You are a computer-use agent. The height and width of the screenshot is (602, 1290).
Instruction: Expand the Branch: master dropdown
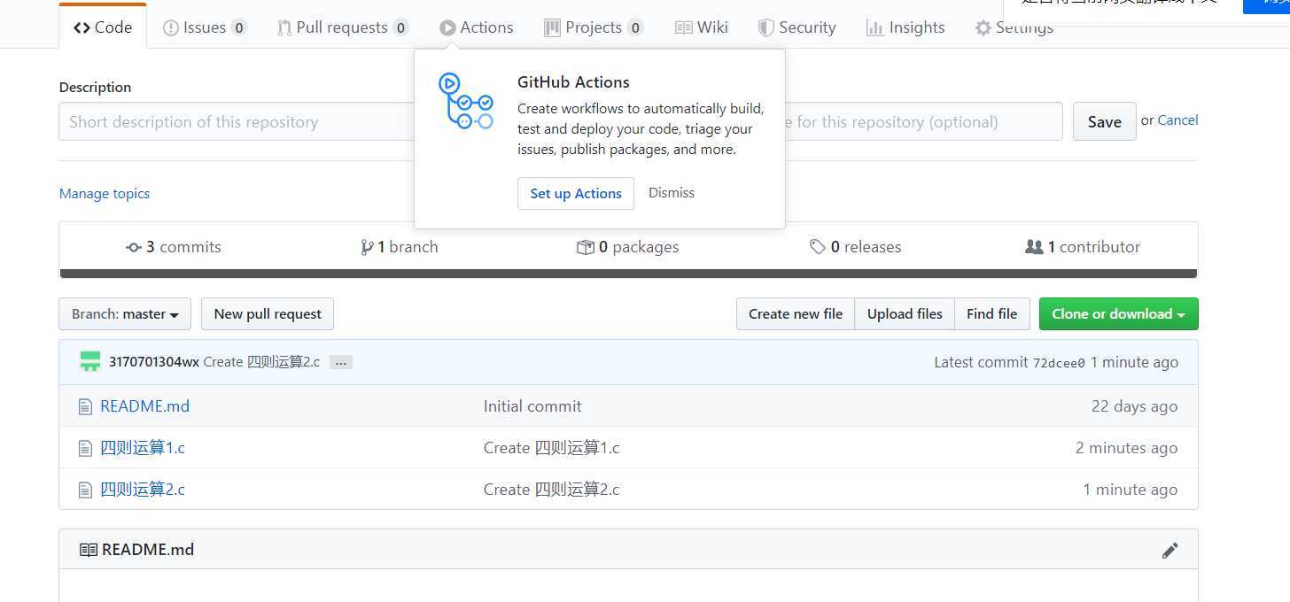125,314
